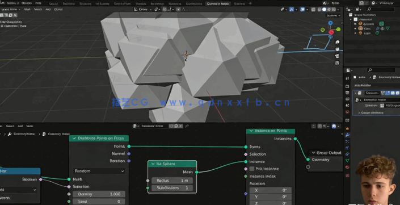400x205 pixels.
Task: Open the green Object Data properties tab
Action: pos(347,161)
